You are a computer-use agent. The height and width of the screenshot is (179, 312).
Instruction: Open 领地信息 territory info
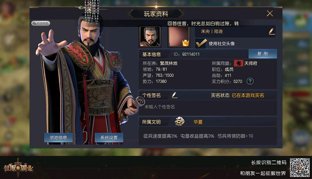coord(58,138)
